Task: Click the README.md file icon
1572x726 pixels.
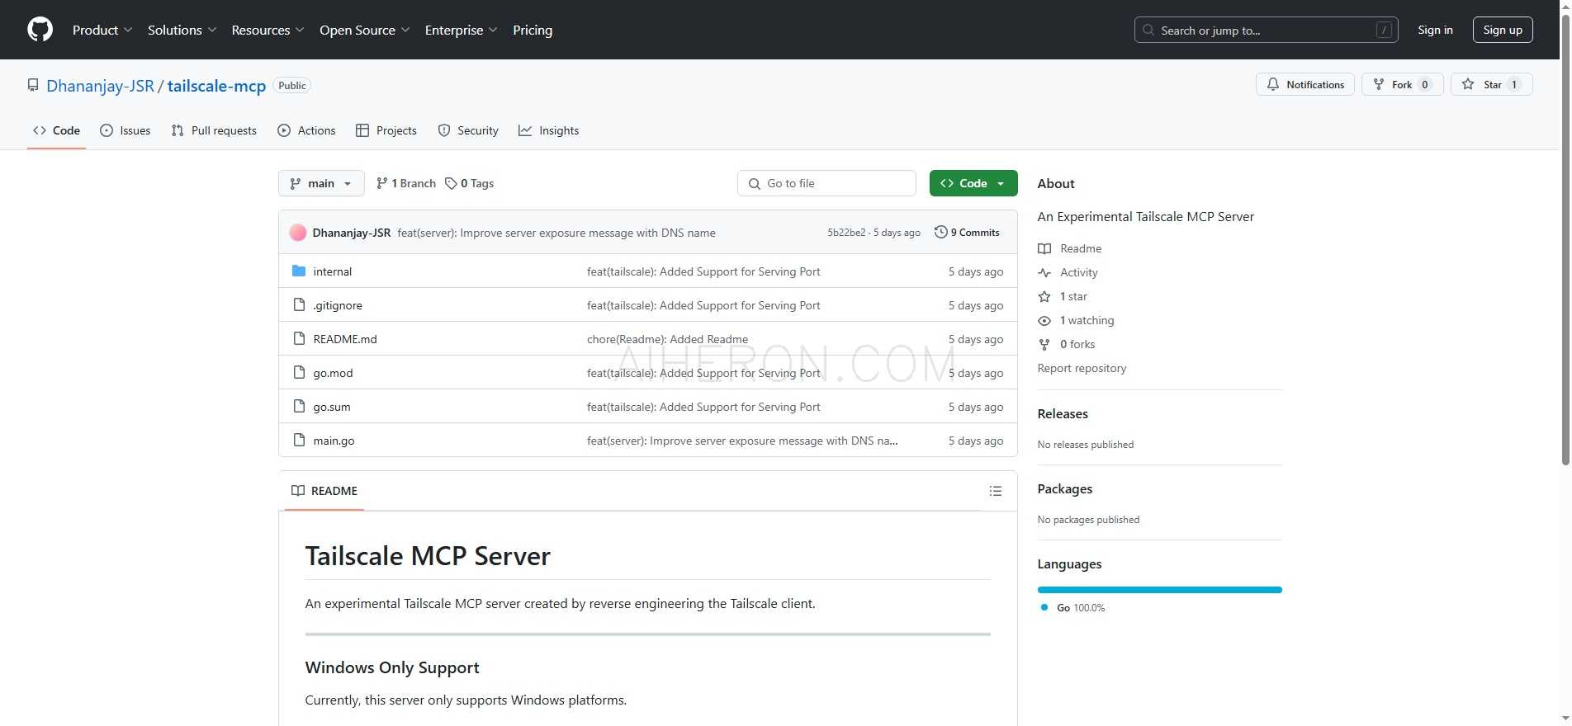Action: click(x=299, y=338)
